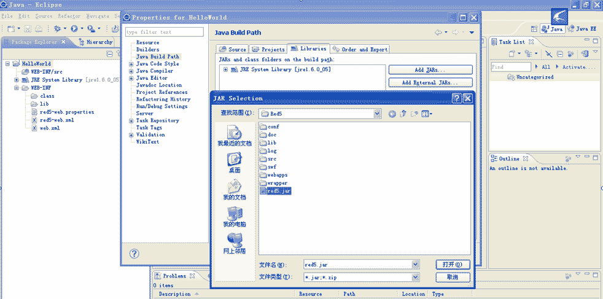Open the Debug icon dropdown arrow
The image size is (603, 299).
click(x=65, y=28)
